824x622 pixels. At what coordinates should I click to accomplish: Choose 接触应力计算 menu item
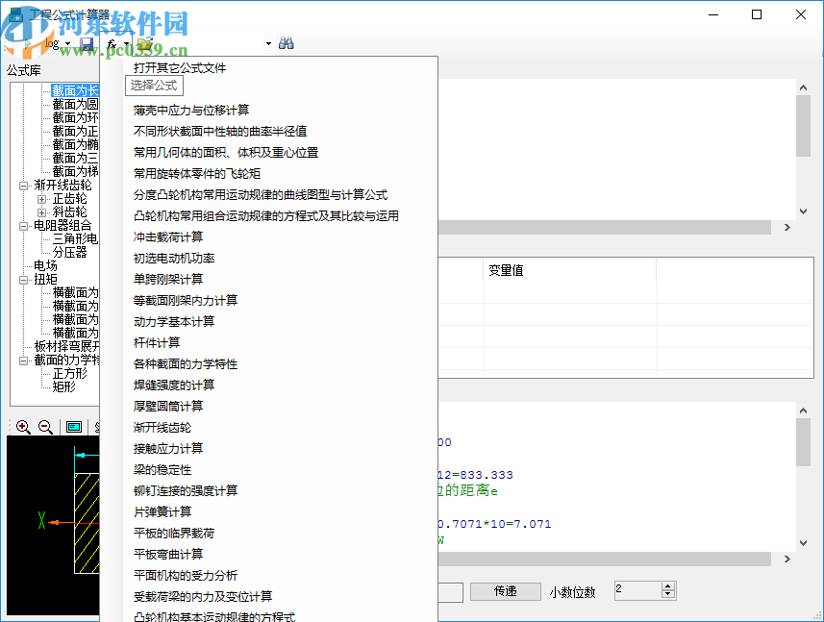[168, 449]
